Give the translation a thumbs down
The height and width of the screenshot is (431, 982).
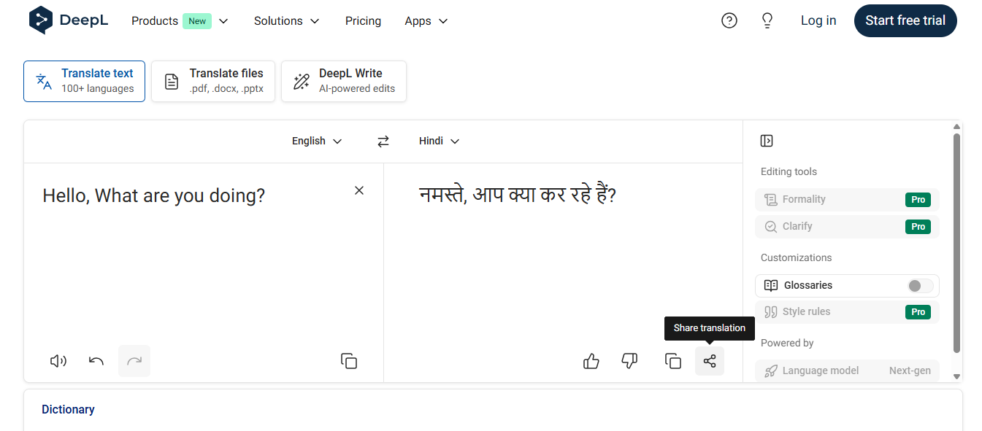629,360
